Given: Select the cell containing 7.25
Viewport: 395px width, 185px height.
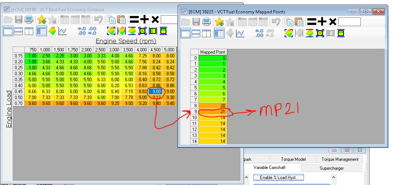Looking at the screenshot, I should click(x=142, y=56).
